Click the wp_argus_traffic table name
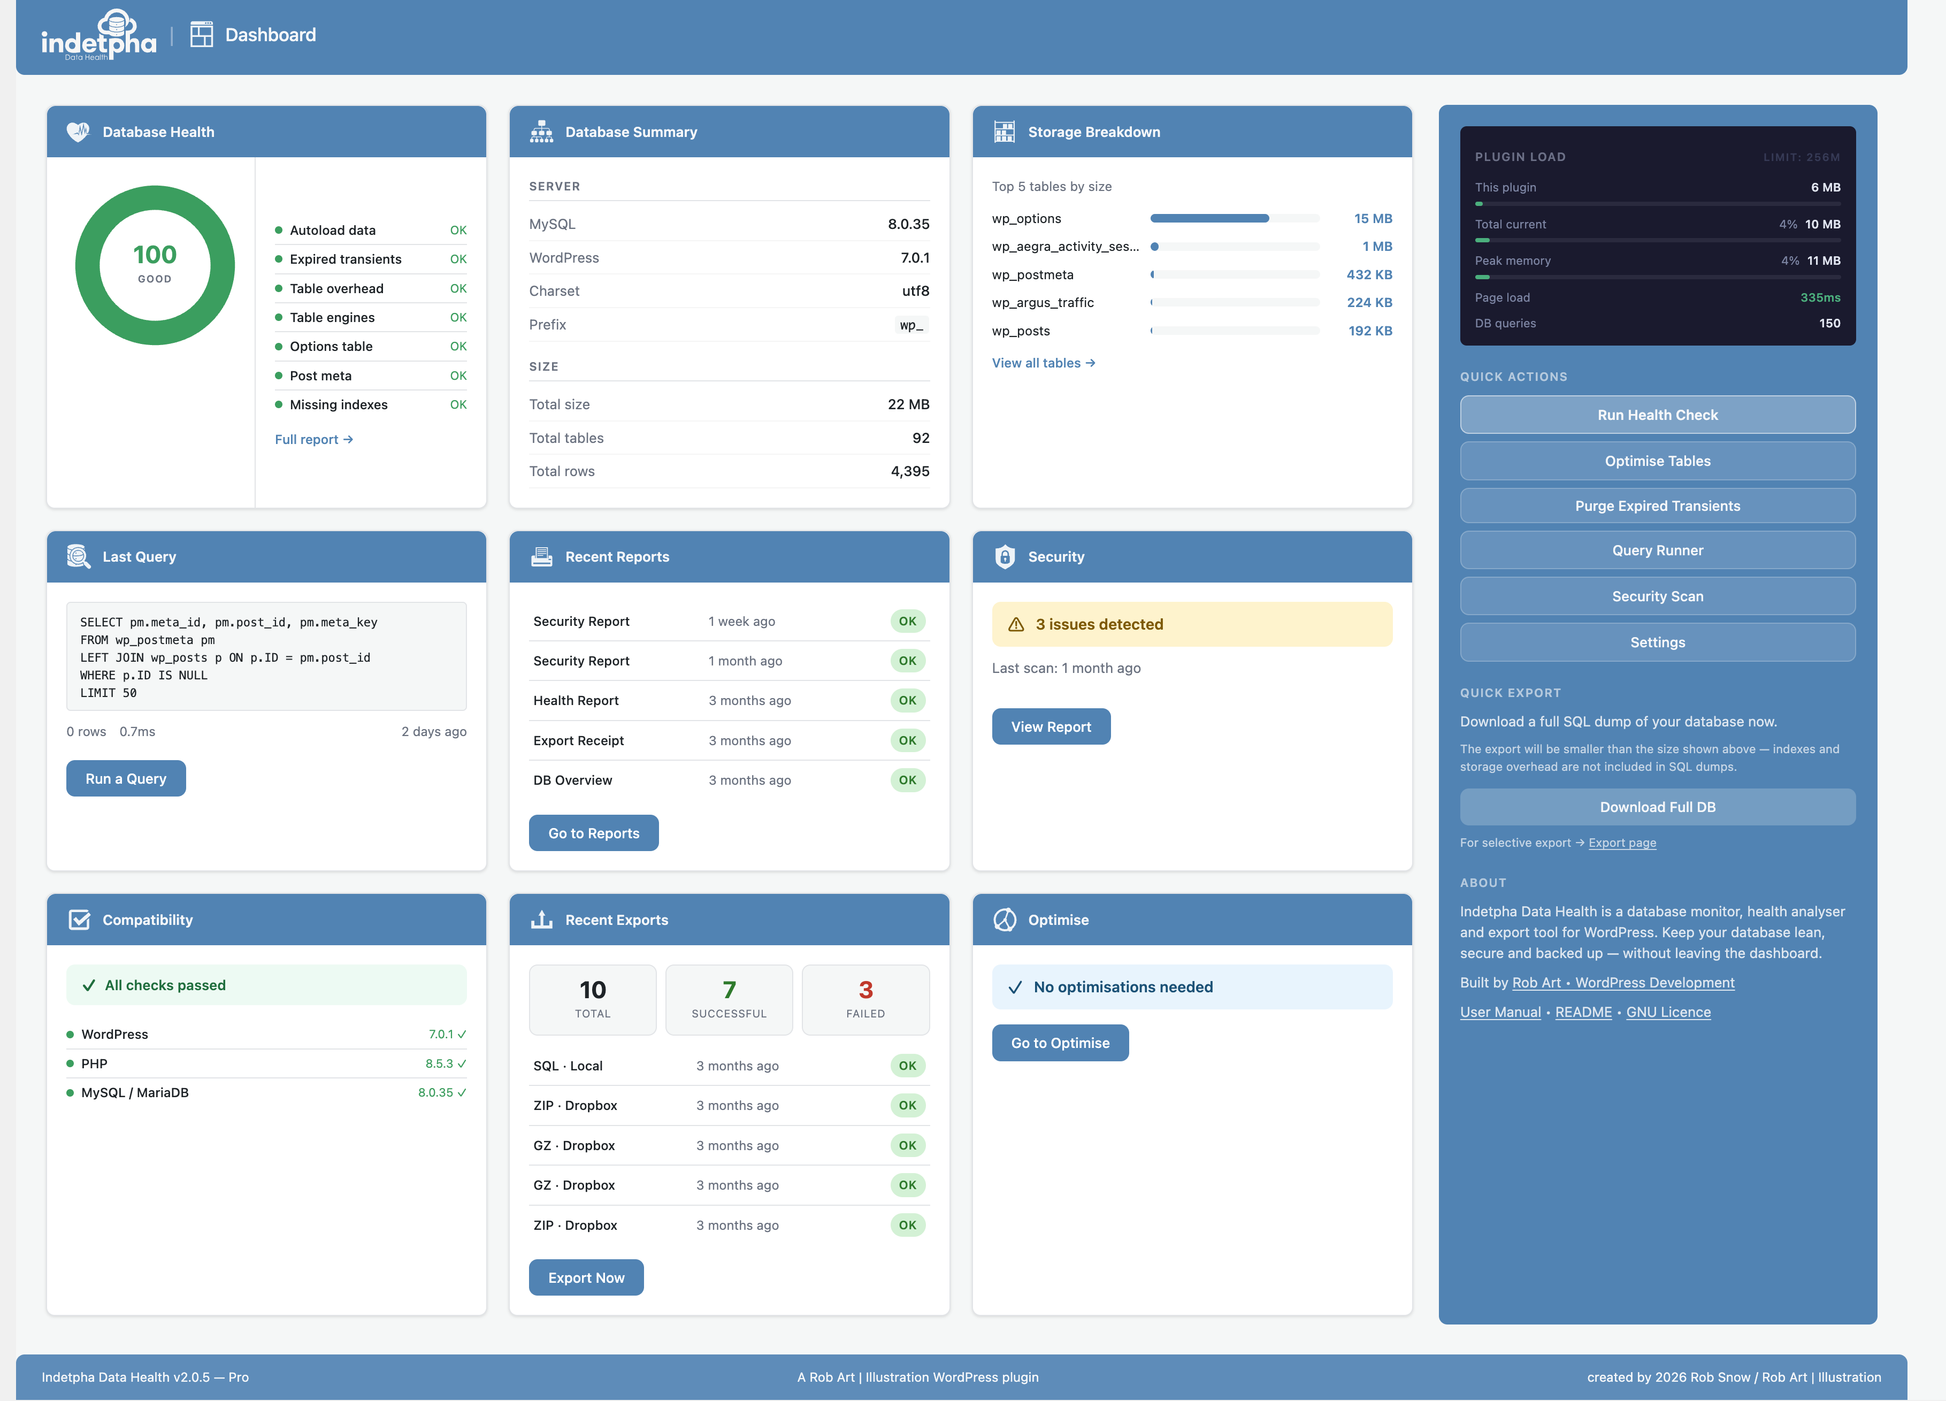Screen dimensions: 1946x1401 coord(1043,303)
